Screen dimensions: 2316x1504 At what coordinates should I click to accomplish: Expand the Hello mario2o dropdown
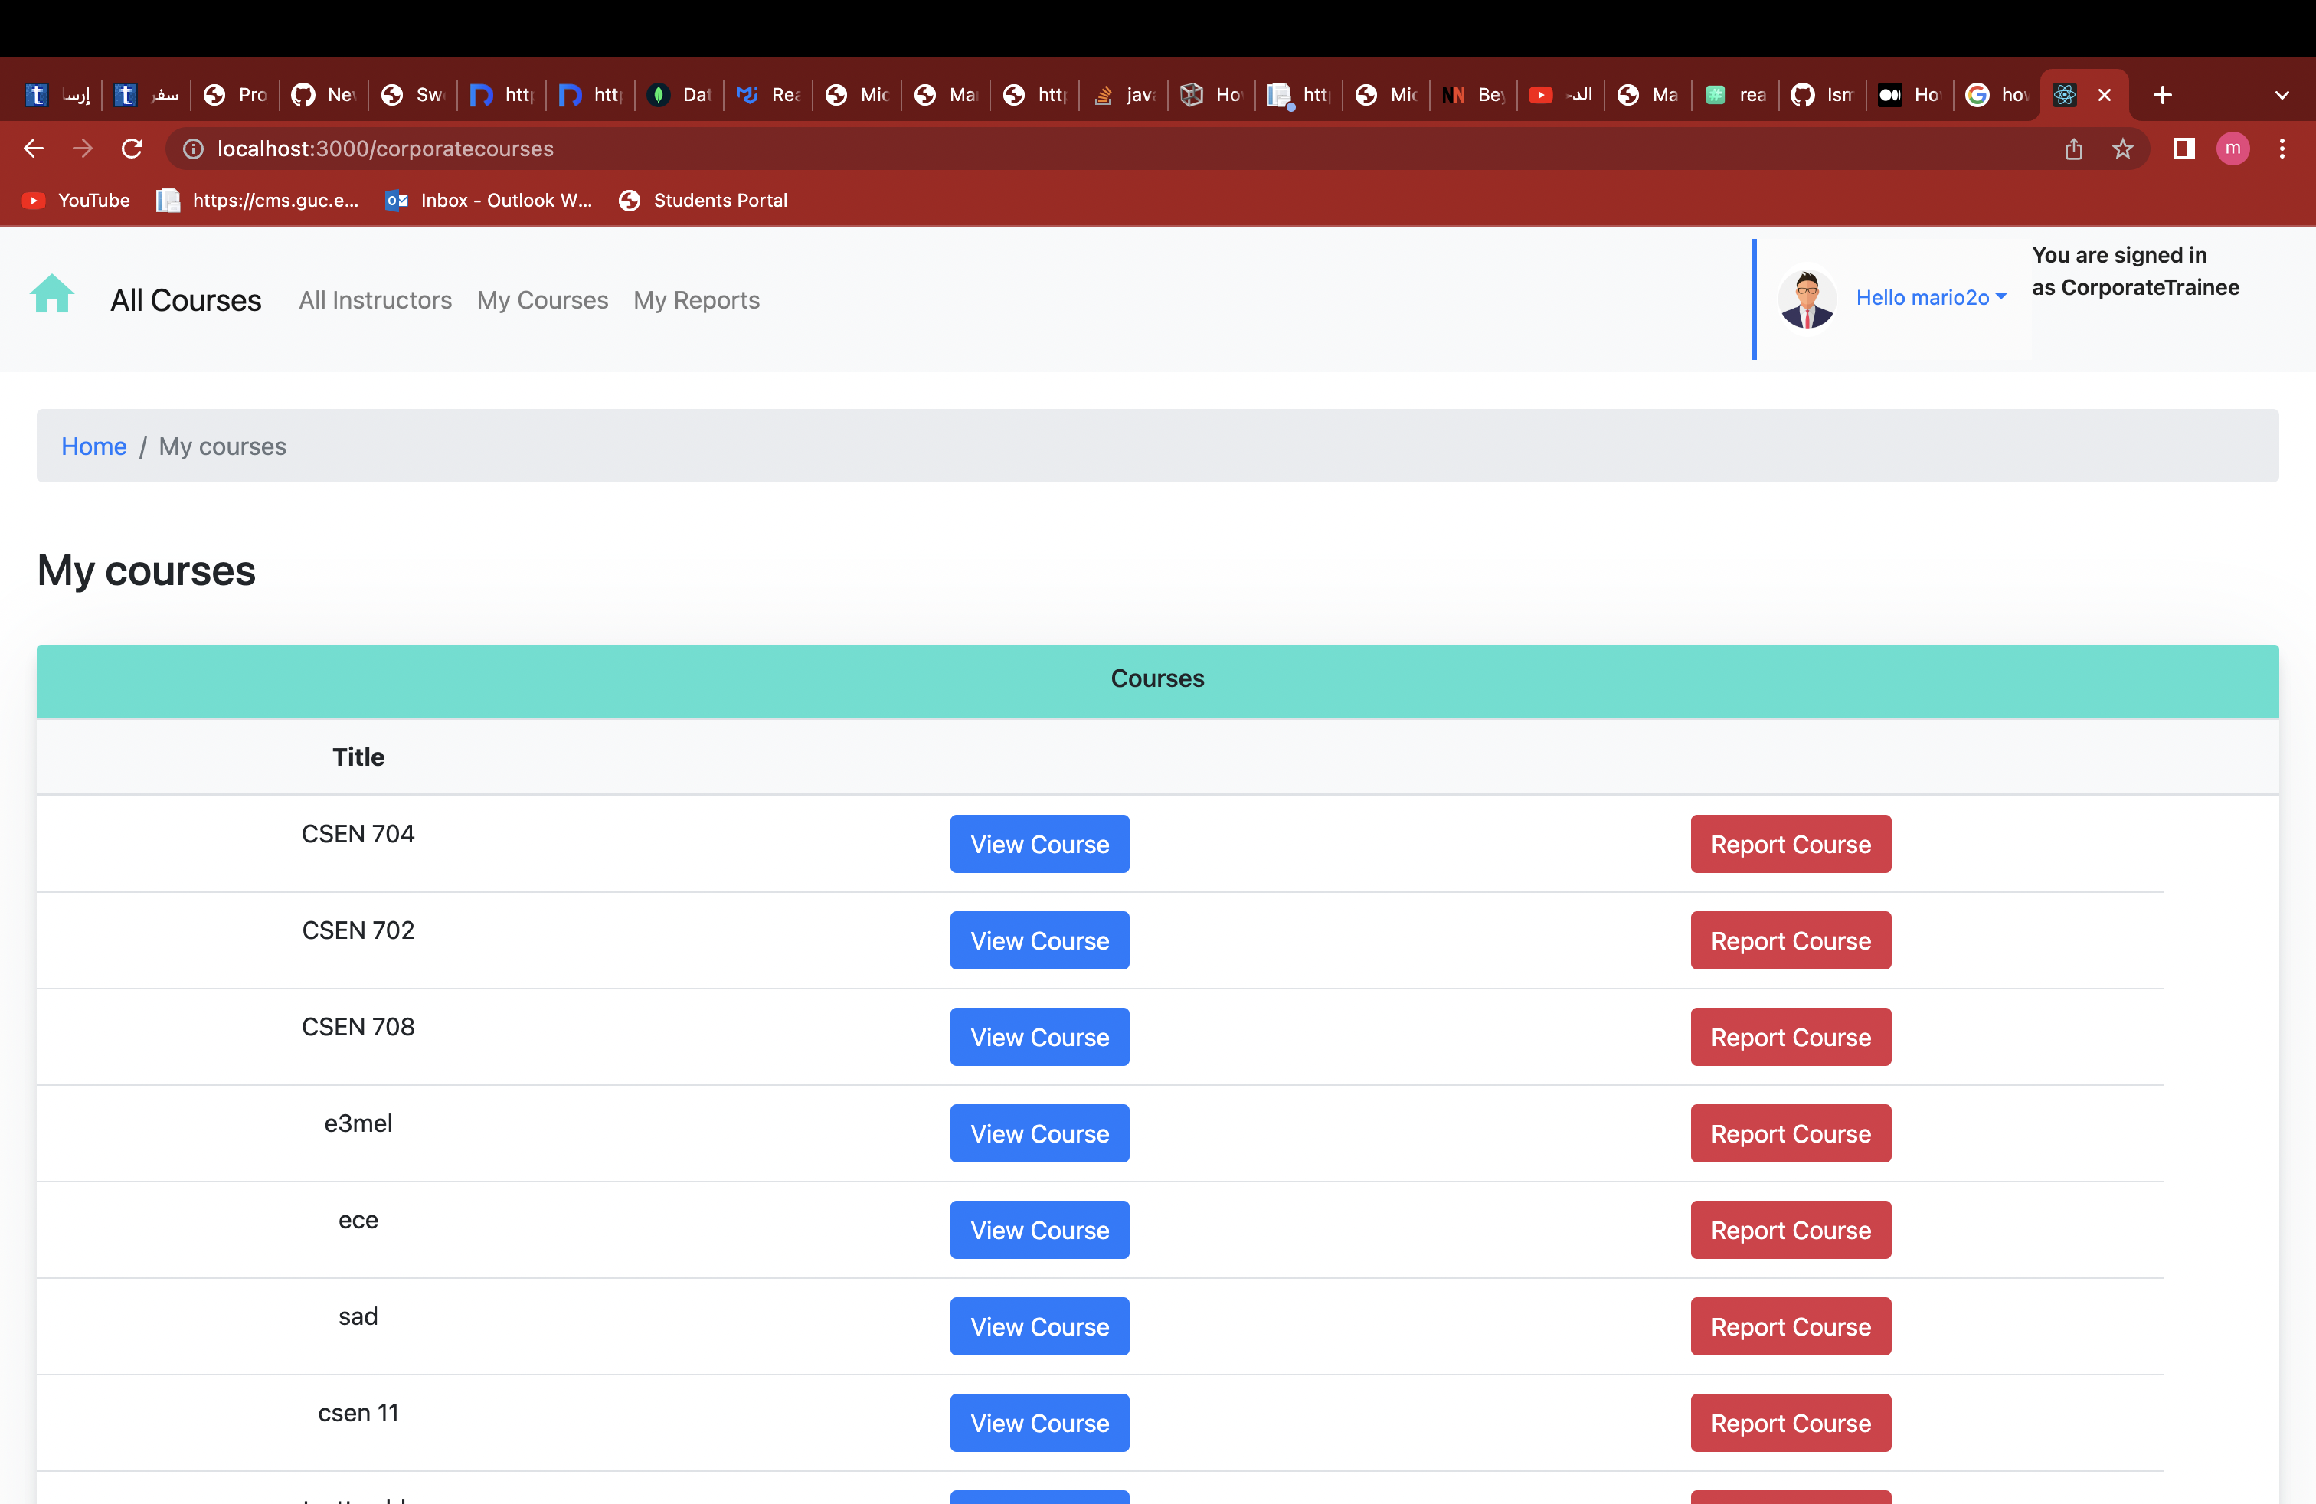(1931, 298)
